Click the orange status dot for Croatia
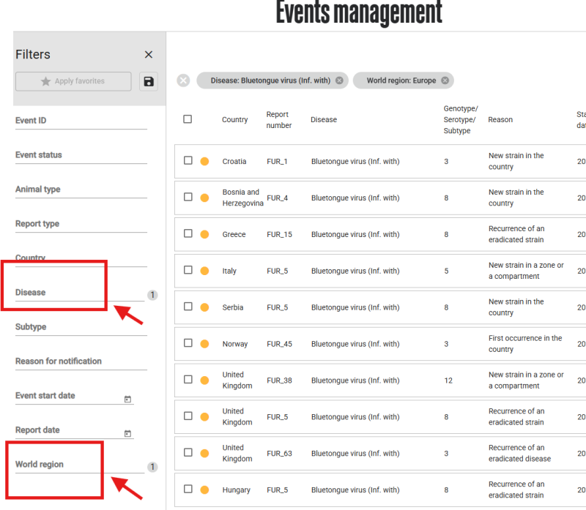The height and width of the screenshot is (510, 586). pyautogui.click(x=205, y=161)
